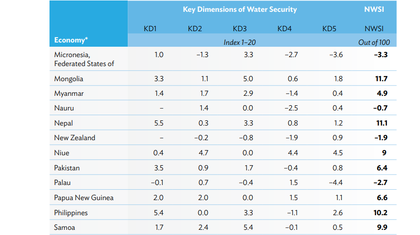Screen dimensions: 420x235
Task: Click Nepal's KD1 value 5.5
Action: pyautogui.click(x=159, y=123)
